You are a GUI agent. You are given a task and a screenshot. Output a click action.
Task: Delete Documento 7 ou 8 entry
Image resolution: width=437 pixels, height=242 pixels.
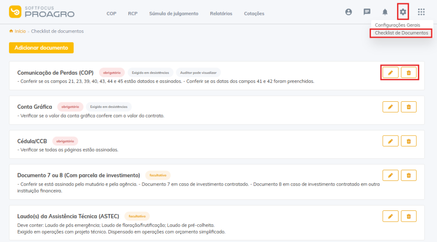coord(408,175)
